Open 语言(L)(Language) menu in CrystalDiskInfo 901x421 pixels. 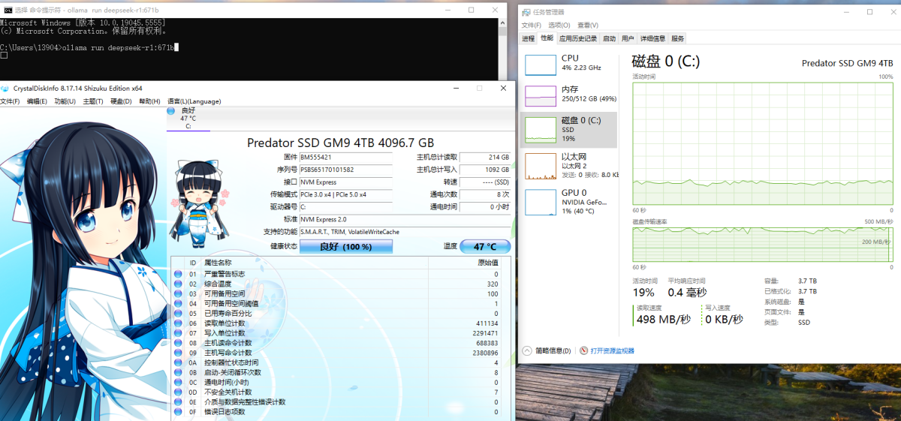tap(194, 101)
